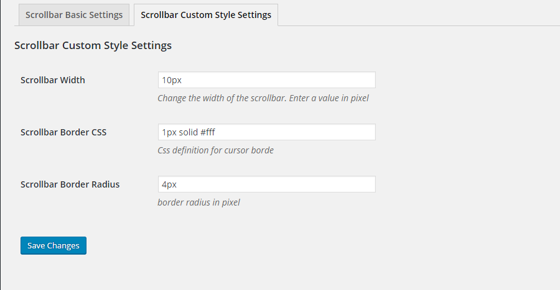Activate the Scrollbar Border Radius text box
The width and height of the screenshot is (560, 290).
coord(266,184)
